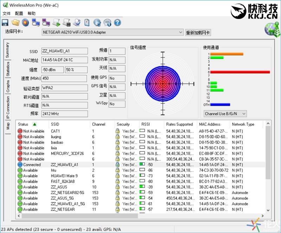Click the lock icon in ZZ_ASUS row
Screen dimensions: 281x233
coord(117,187)
